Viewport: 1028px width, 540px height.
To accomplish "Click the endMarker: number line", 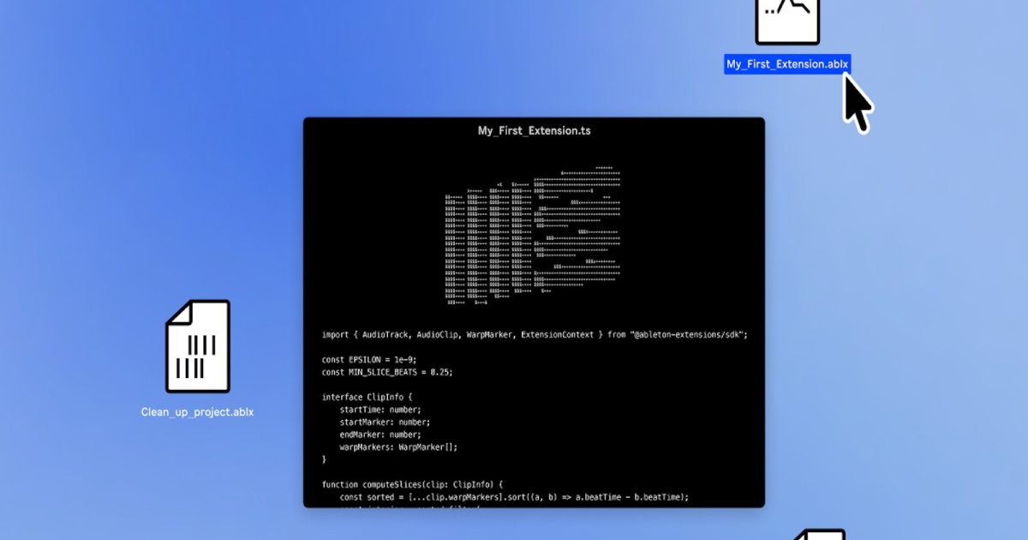I will point(380,435).
